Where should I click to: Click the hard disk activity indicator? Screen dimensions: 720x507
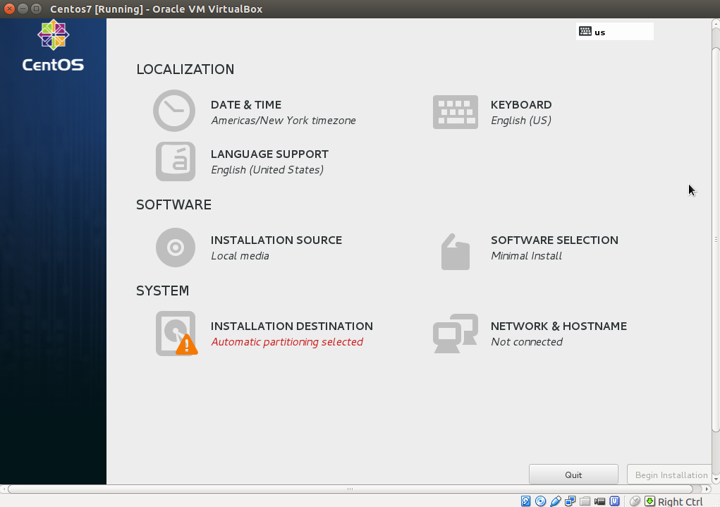pyautogui.click(x=525, y=501)
